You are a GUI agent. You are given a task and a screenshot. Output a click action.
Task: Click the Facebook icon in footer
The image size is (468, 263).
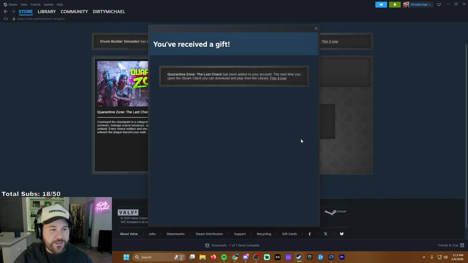coord(310,234)
